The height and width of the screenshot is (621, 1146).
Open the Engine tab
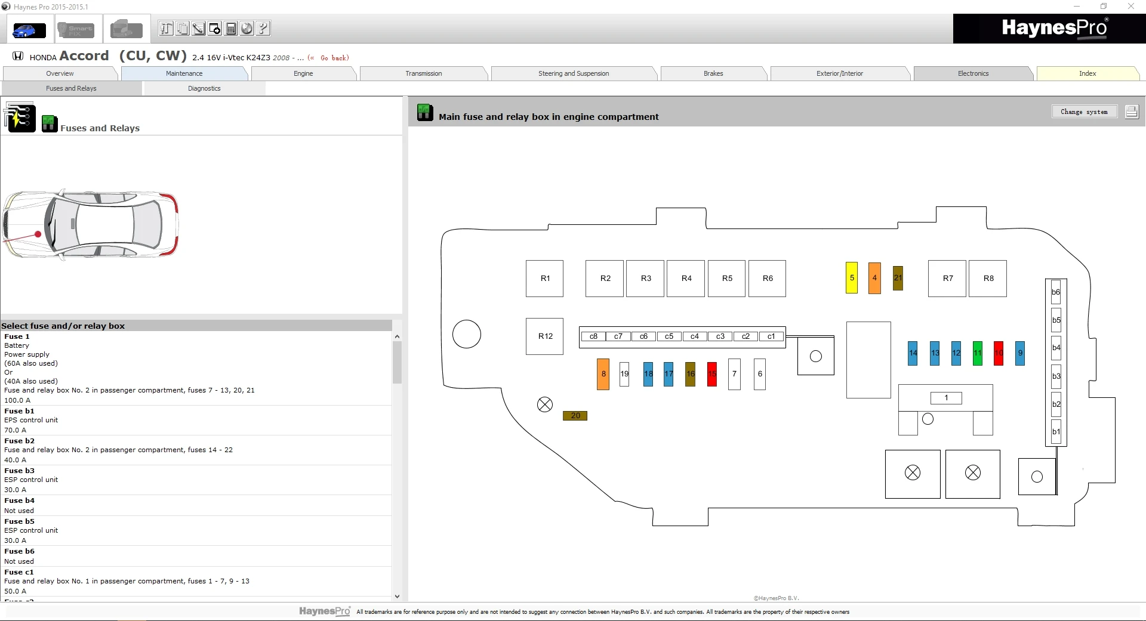[303, 73]
